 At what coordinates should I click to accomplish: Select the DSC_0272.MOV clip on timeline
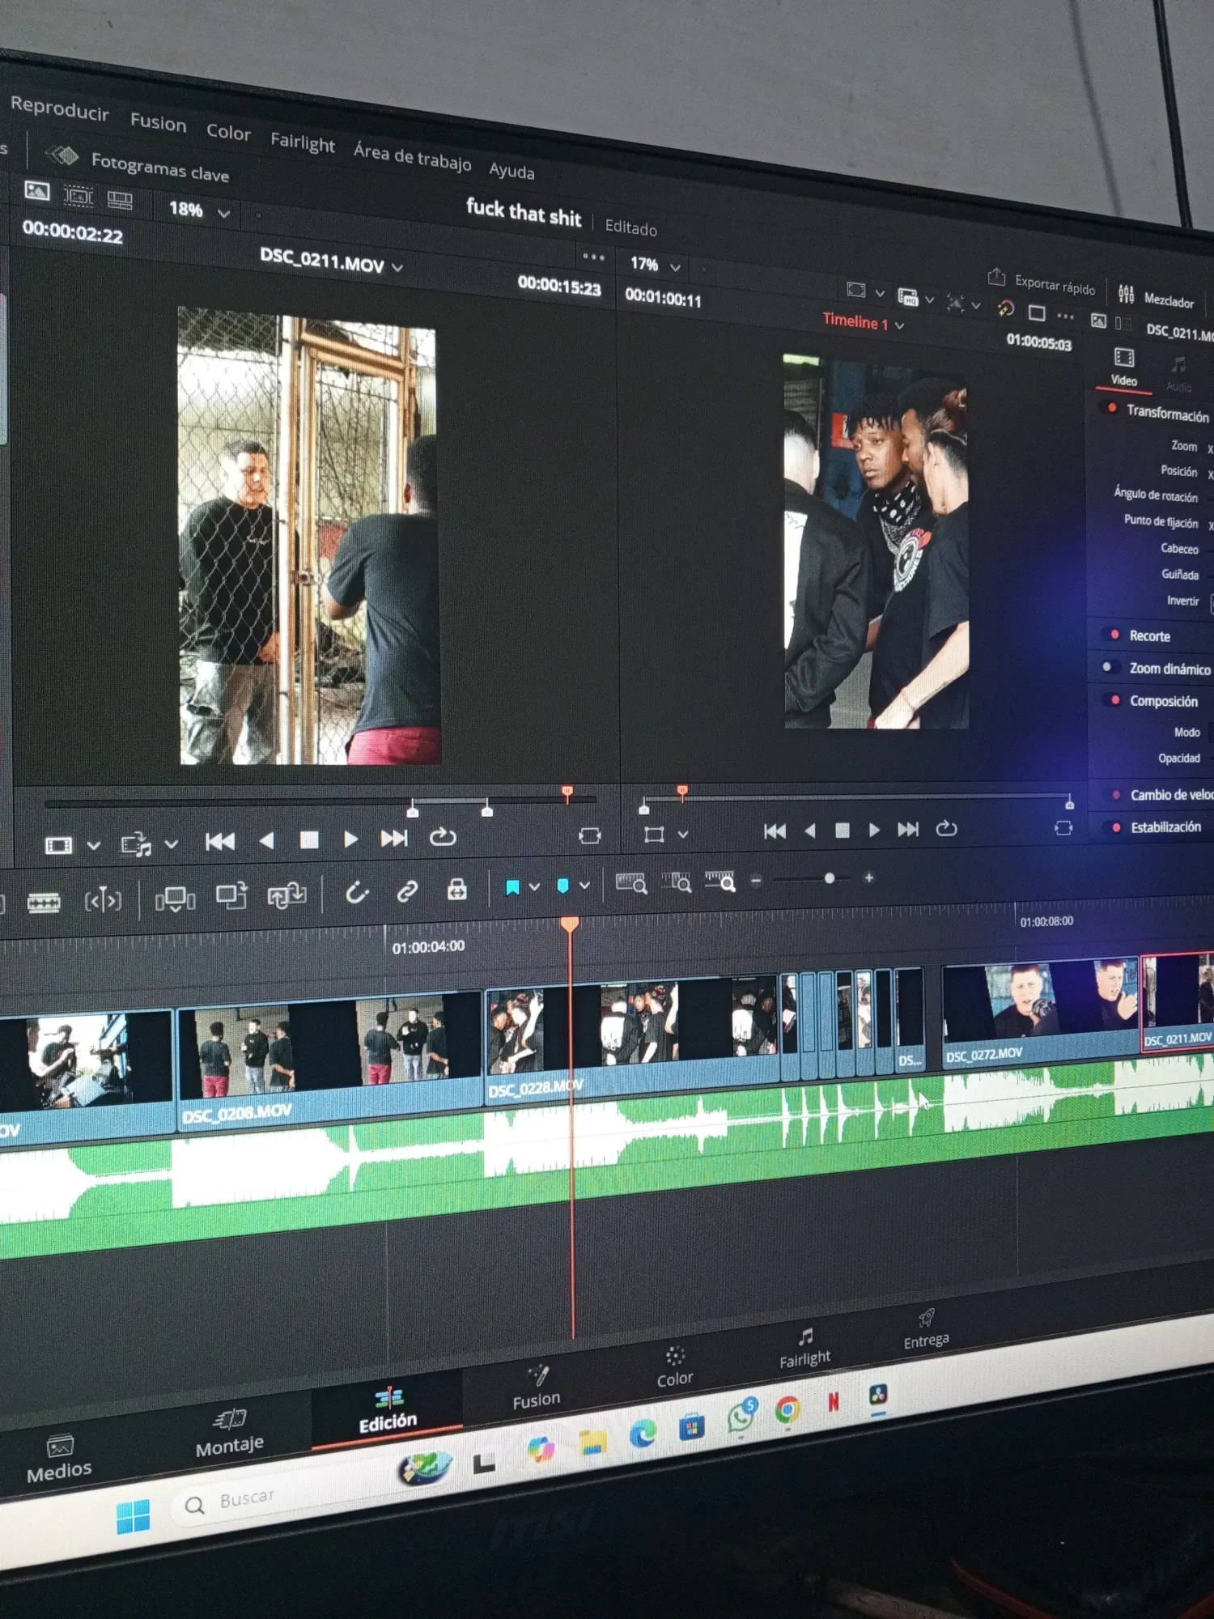(x=1039, y=1012)
